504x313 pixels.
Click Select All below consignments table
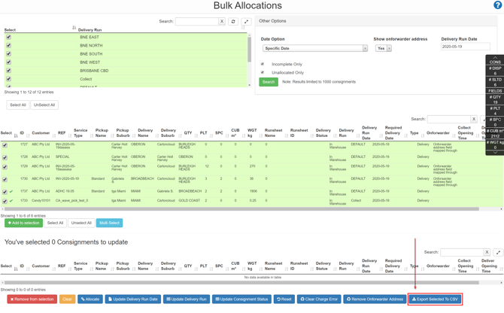[55, 223]
